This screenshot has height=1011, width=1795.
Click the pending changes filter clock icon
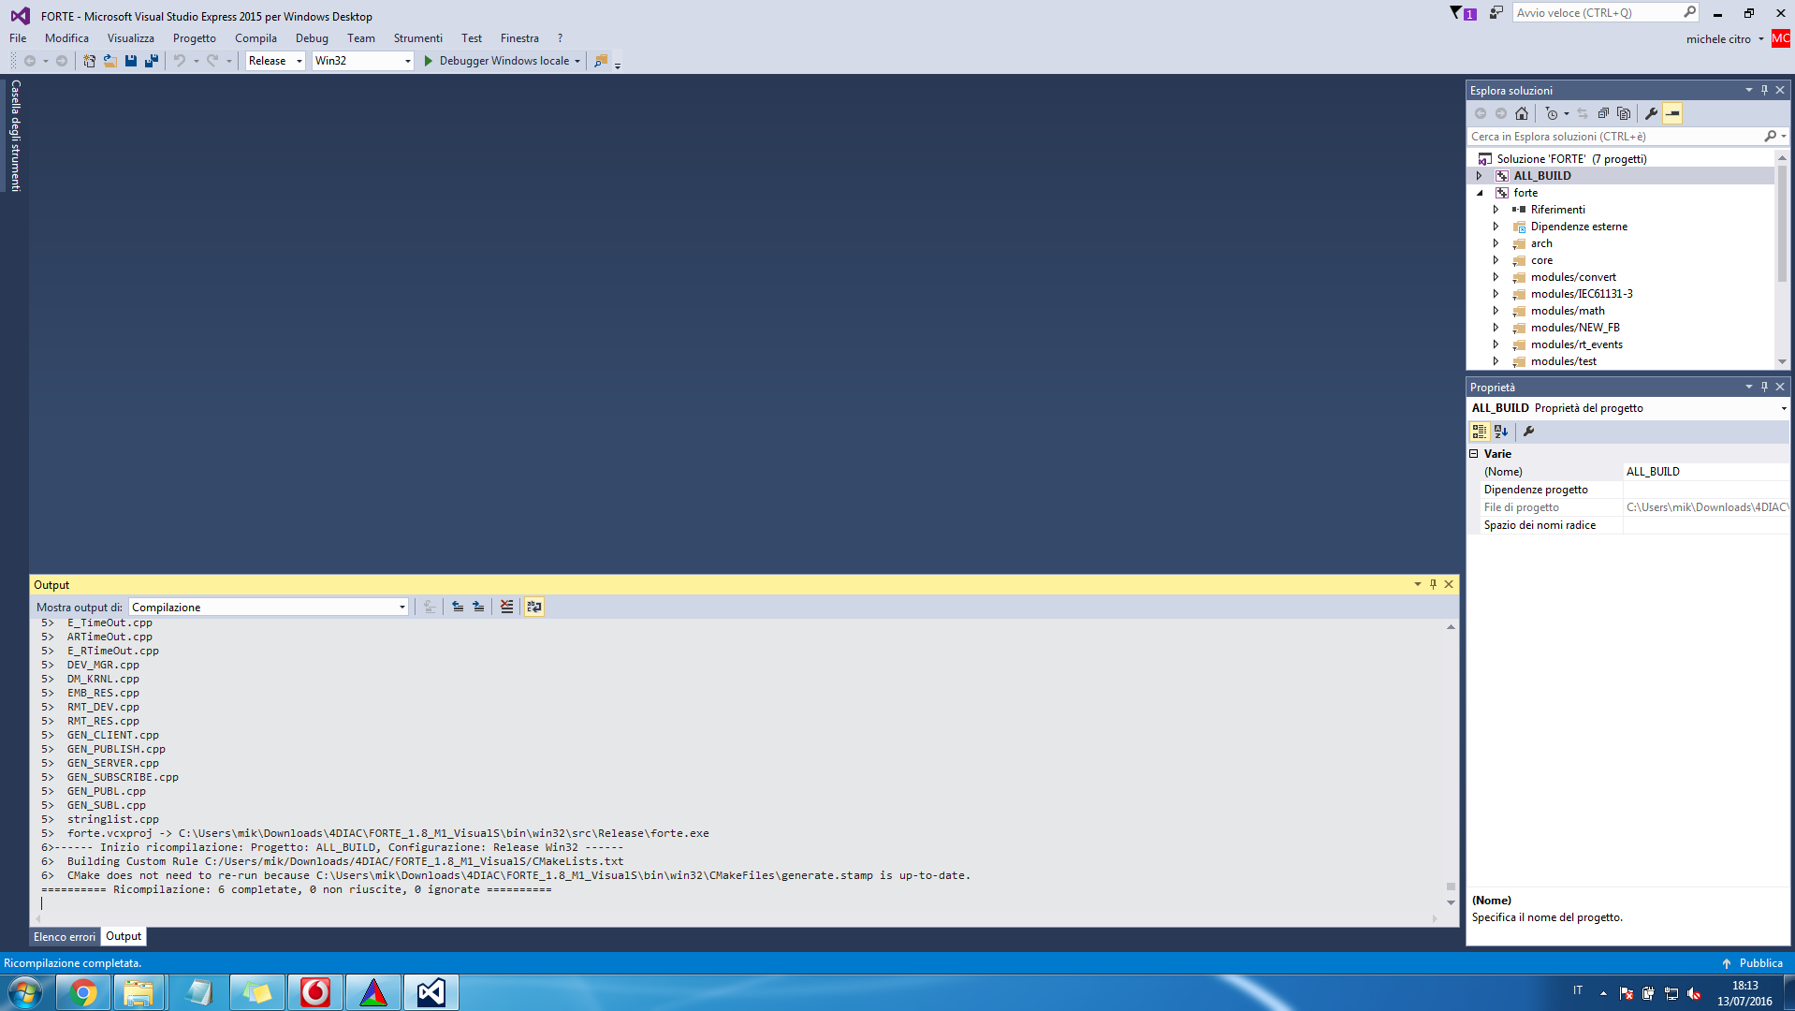click(x=1551, y=113)
